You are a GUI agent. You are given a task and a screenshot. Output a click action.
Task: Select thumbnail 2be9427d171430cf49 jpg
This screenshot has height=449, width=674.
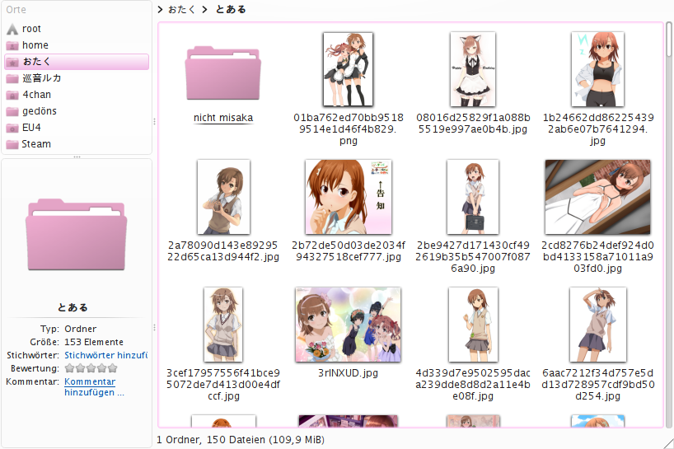(x=473, y=197)
